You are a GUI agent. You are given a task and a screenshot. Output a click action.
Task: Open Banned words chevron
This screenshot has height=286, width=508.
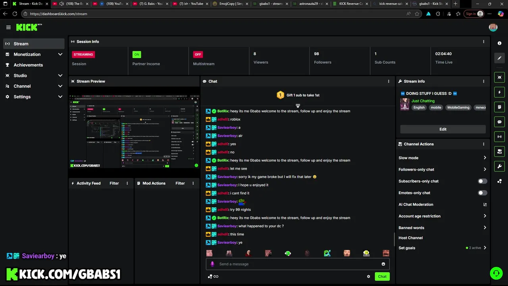point(485,228)
